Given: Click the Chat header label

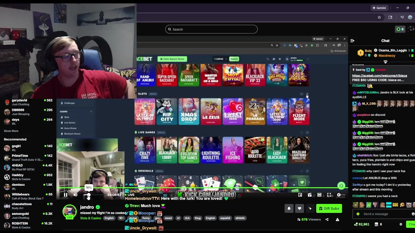Looking at the screenshot, I should [385, 41].
